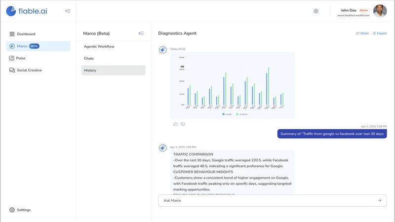Click the Today 20:22 timestamp
This screenshot has width=395, height=222.
coord(178,49)
